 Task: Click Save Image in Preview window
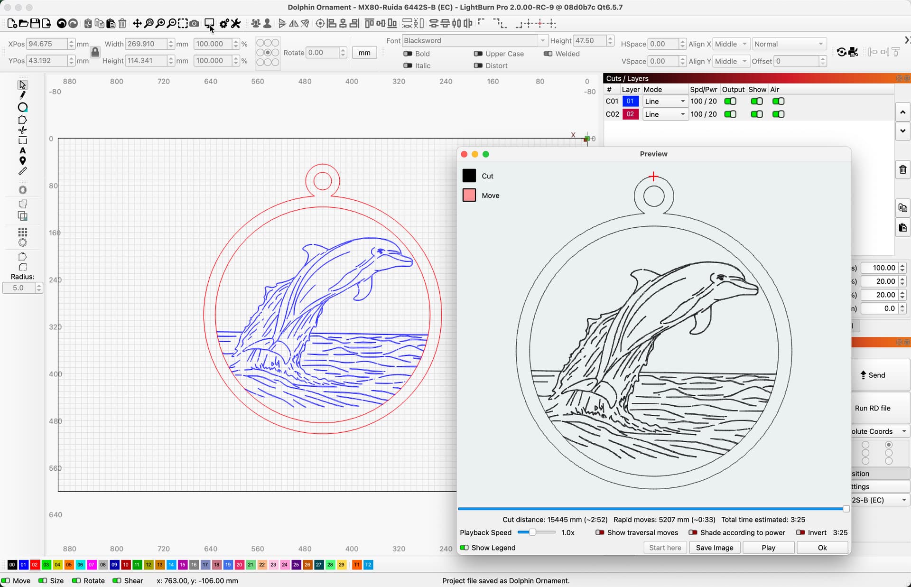(x=715, y=548)
